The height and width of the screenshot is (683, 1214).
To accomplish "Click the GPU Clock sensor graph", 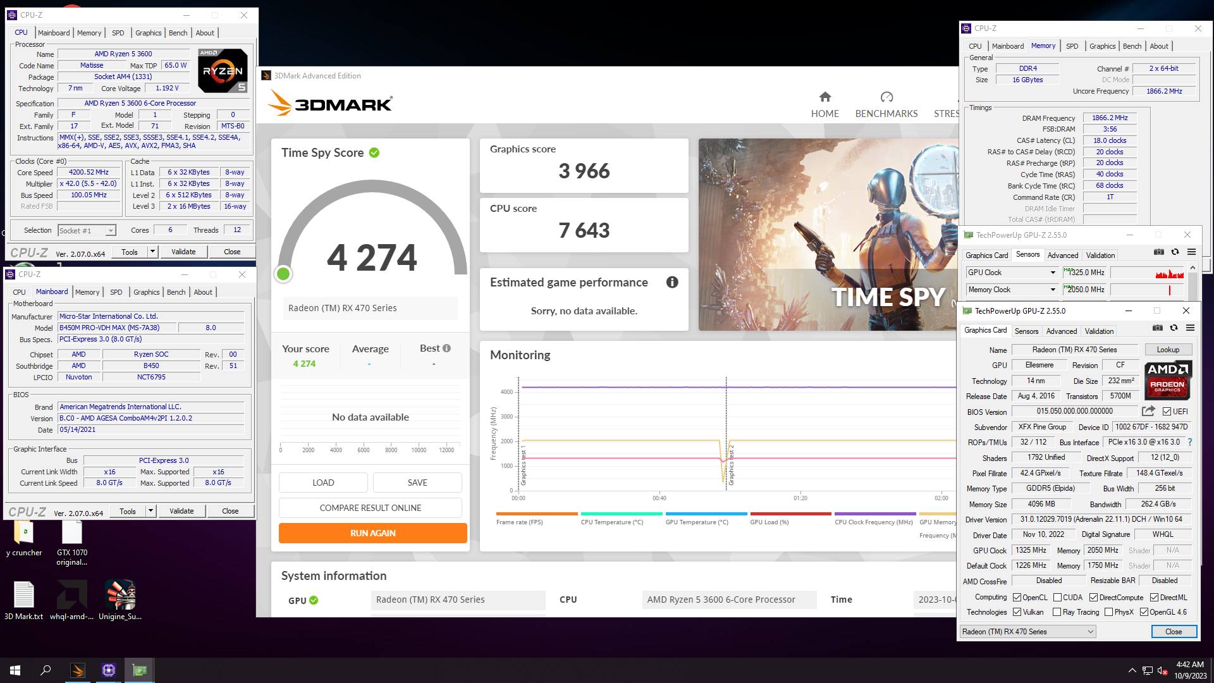I will pyautogui.click(x=1148, y=273).
